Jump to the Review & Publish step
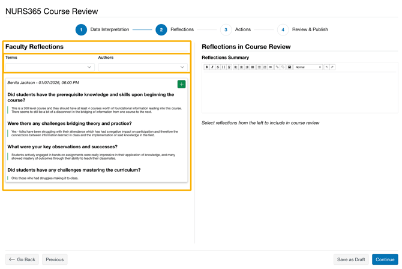Image resolution: width=402 pixels, height=269 pixels. click(283, 29)
